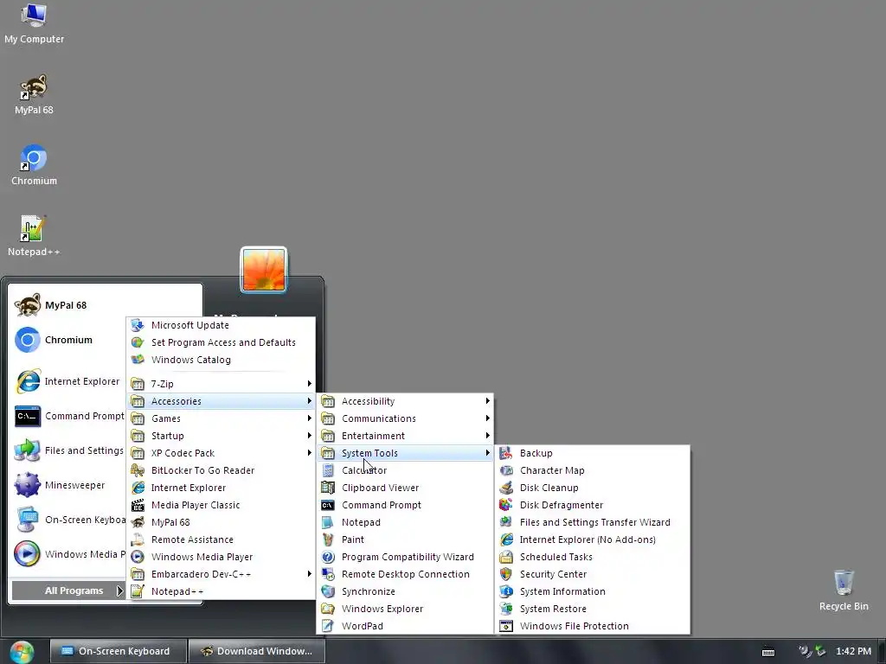Screen dimensions: 886x664
Task: Open Internet Explorer in All Programs list
Action: 221,488
